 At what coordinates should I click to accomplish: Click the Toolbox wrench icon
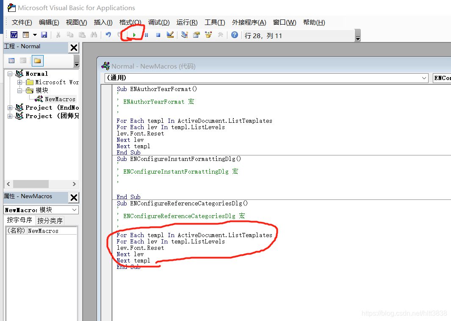click(220, 35)
